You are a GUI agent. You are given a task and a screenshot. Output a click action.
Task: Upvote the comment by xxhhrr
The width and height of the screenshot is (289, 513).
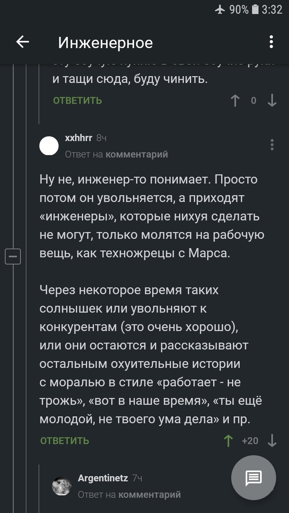tap(228, 440)
